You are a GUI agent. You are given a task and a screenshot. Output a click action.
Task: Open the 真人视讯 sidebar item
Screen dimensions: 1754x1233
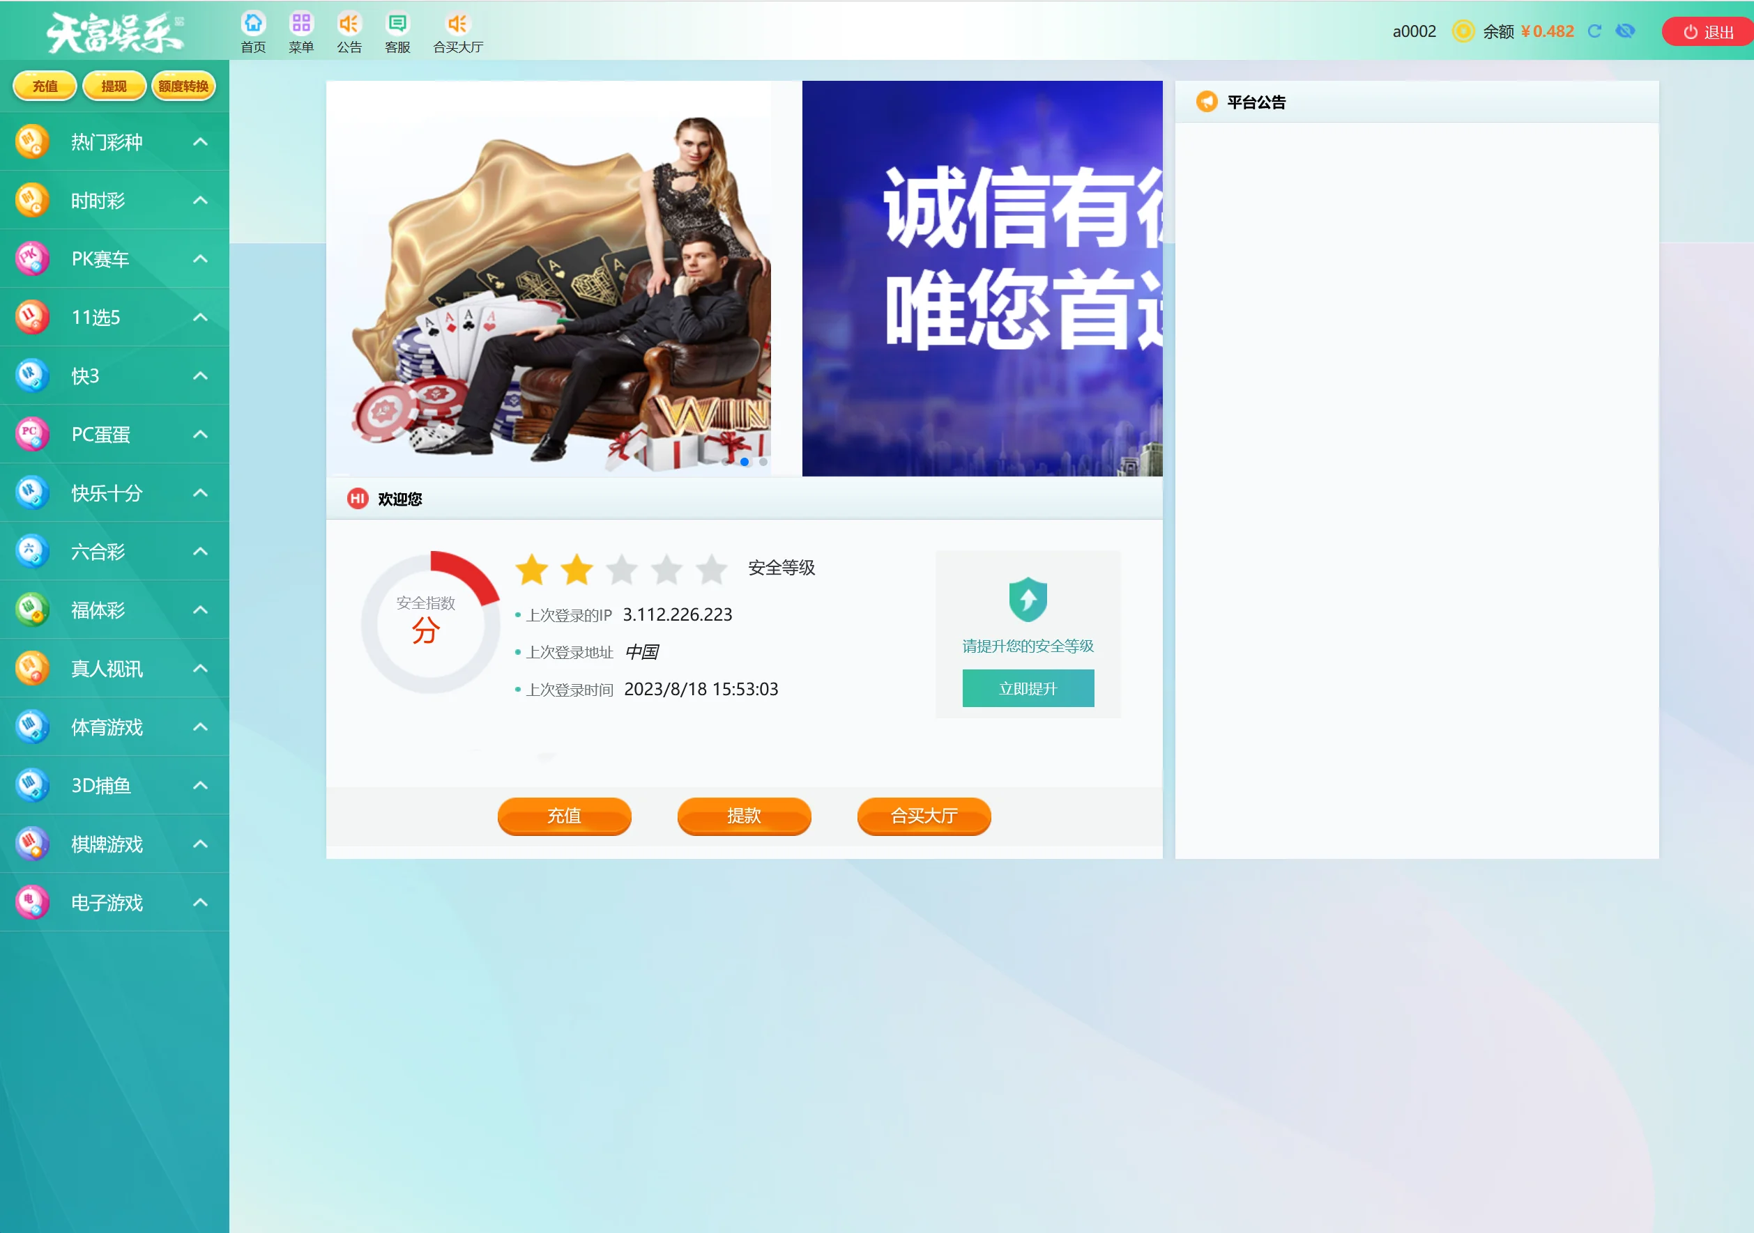pos(107,669)
